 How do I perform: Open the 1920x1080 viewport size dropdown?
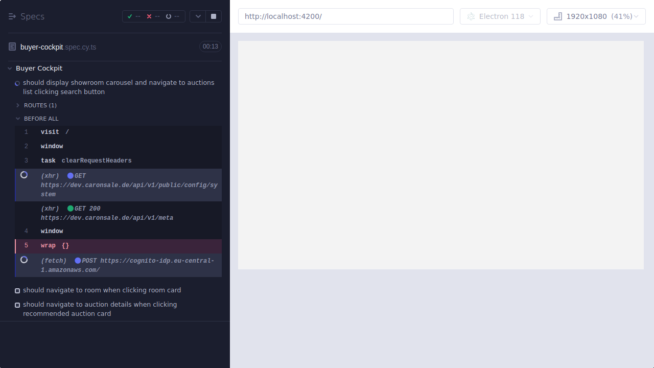[596, 16]
